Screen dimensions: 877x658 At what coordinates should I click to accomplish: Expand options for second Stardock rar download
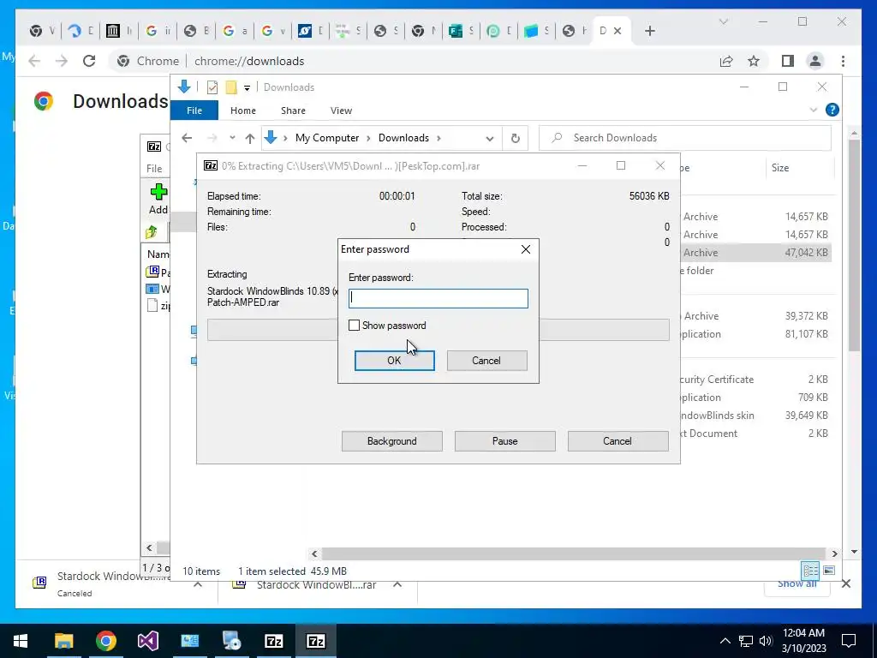(397, 584)
